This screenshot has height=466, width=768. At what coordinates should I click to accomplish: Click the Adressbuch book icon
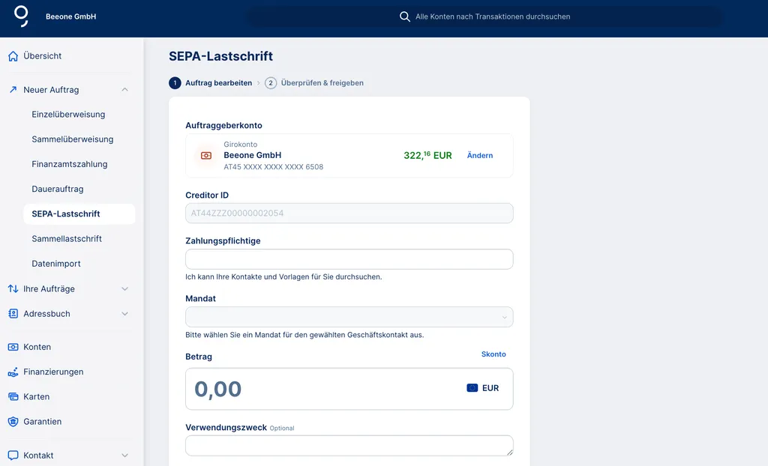12,314
